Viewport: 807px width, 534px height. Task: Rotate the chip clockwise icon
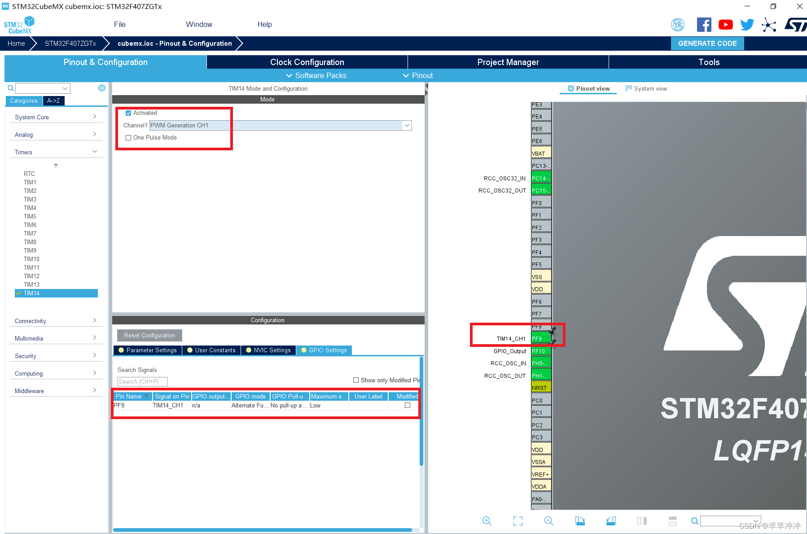click(580, 521)
